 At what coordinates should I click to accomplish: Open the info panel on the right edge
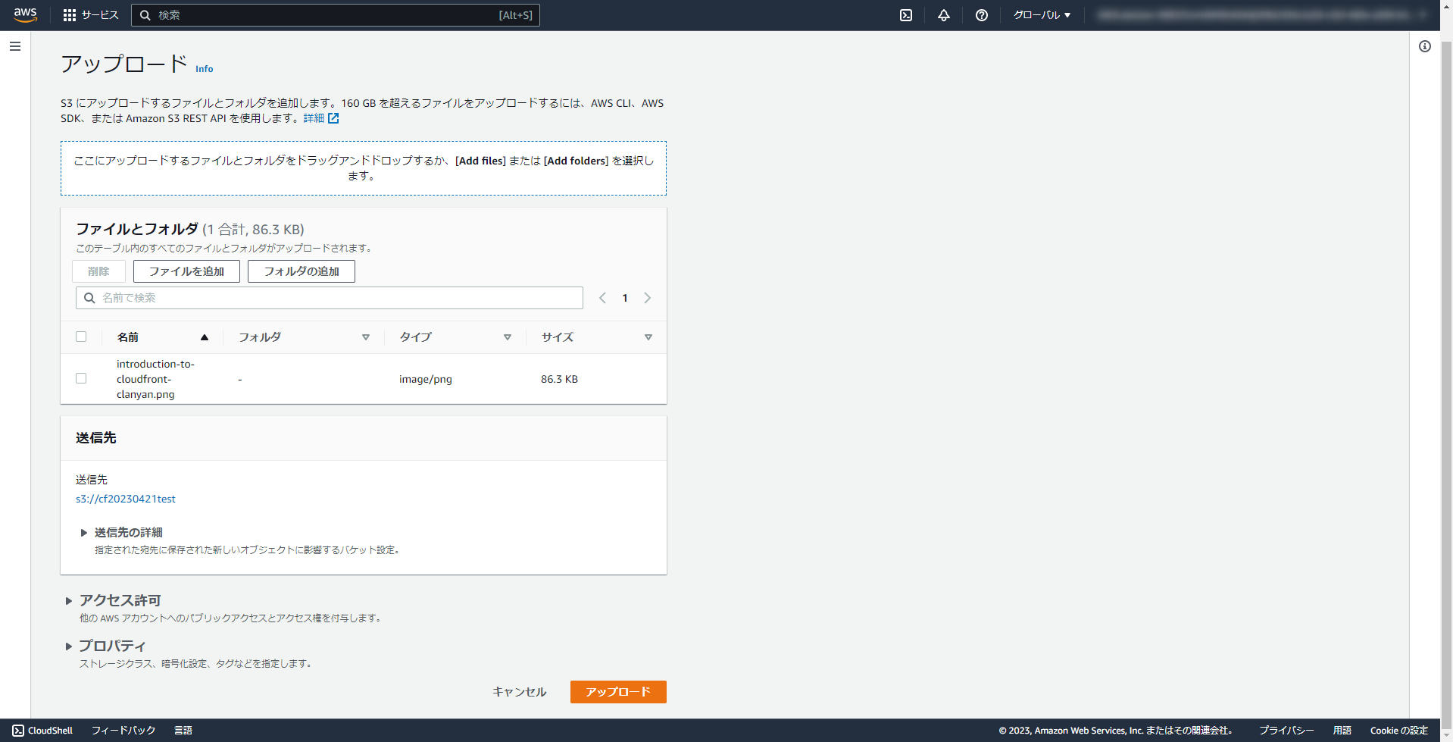[1425, 46]
